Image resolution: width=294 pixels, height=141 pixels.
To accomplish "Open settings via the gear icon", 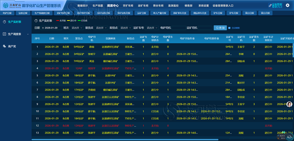I will click(288, 5).
